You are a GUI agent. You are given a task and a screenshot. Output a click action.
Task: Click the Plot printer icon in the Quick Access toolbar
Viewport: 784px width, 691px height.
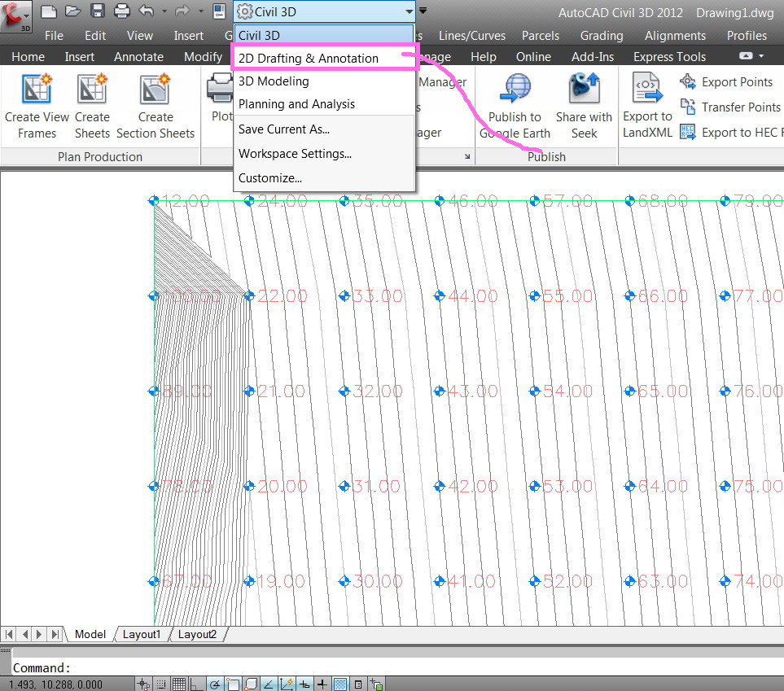(x=121, y=11)
